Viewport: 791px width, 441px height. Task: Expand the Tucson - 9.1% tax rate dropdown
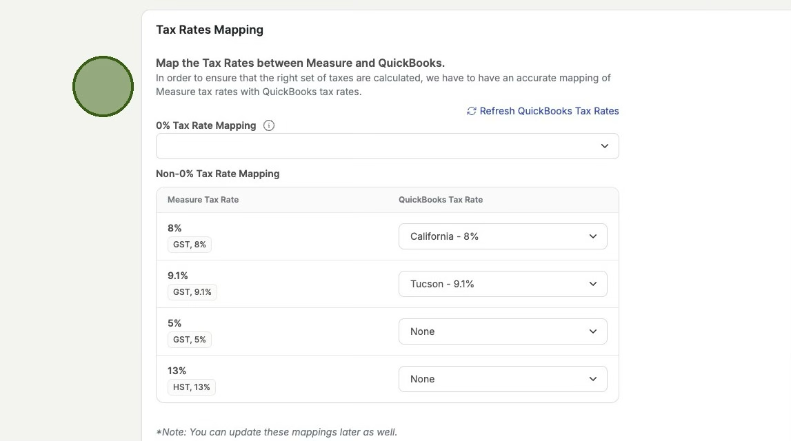pos(502,284)
